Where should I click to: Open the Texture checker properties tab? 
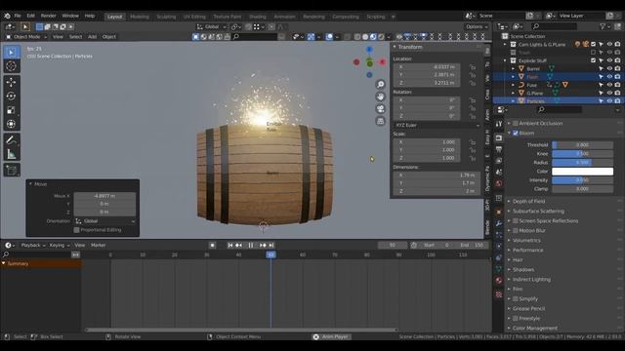point(499,294)
